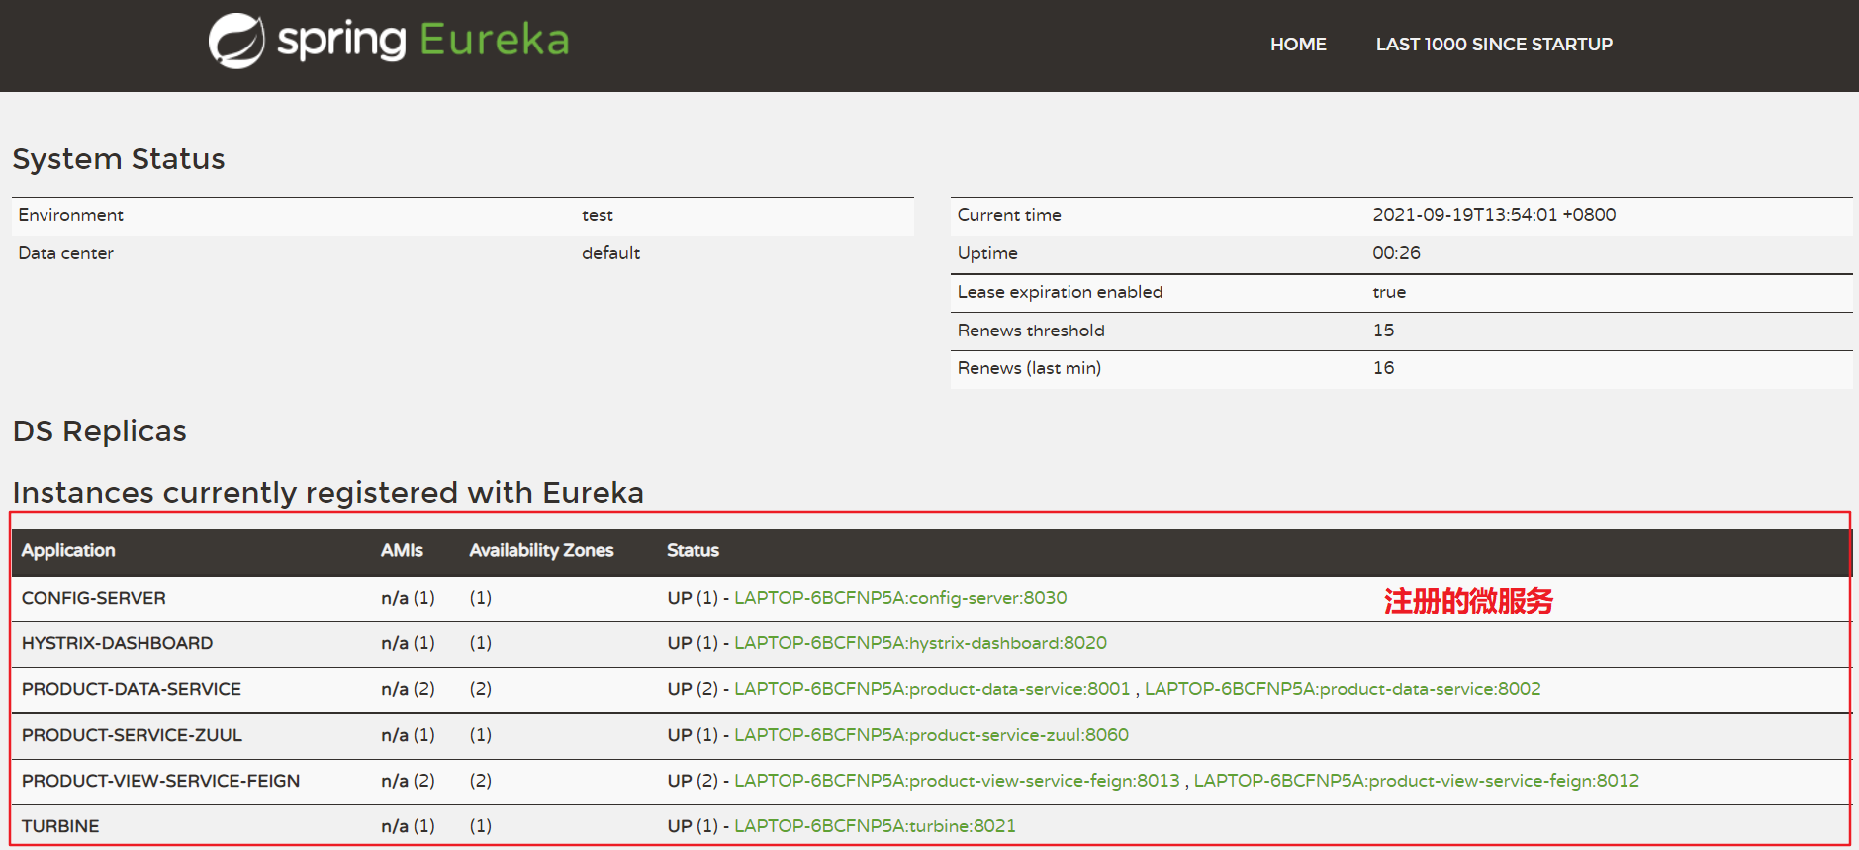Select the PRODUCT-DATA-SERVICE application name
Screen dimensions: 1859x850
(132, 689)
